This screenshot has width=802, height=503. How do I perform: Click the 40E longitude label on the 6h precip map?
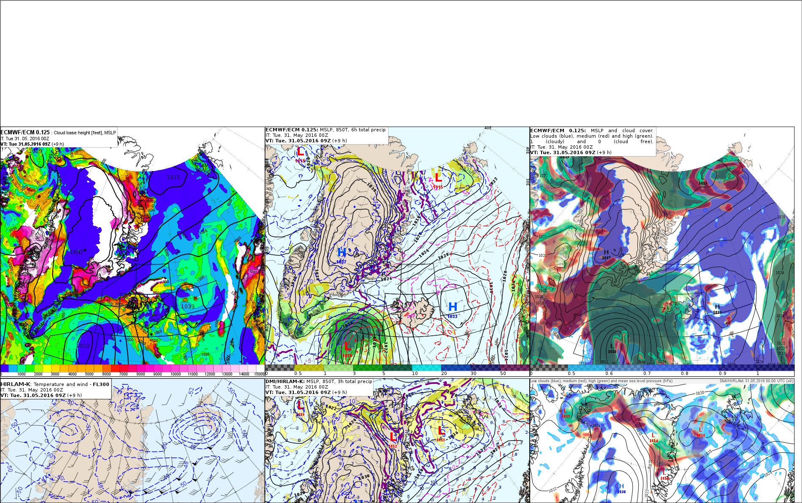[488, 128]
